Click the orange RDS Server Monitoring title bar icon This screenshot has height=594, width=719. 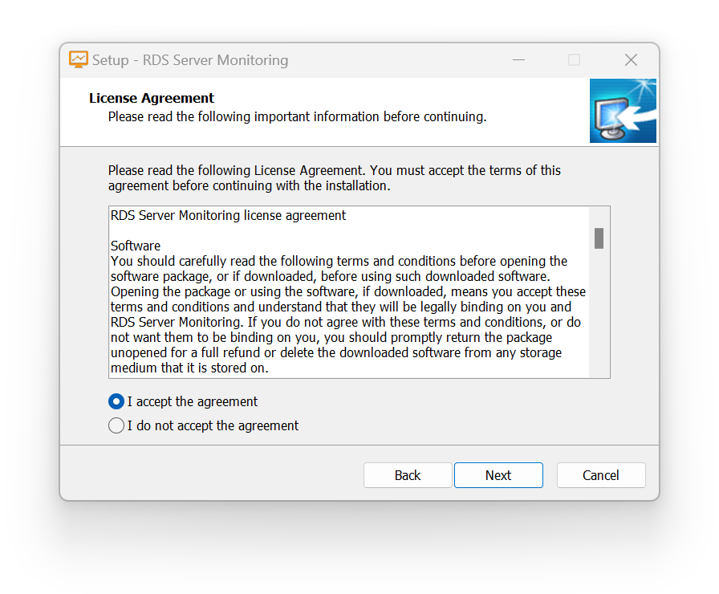[x=79, y=59]
